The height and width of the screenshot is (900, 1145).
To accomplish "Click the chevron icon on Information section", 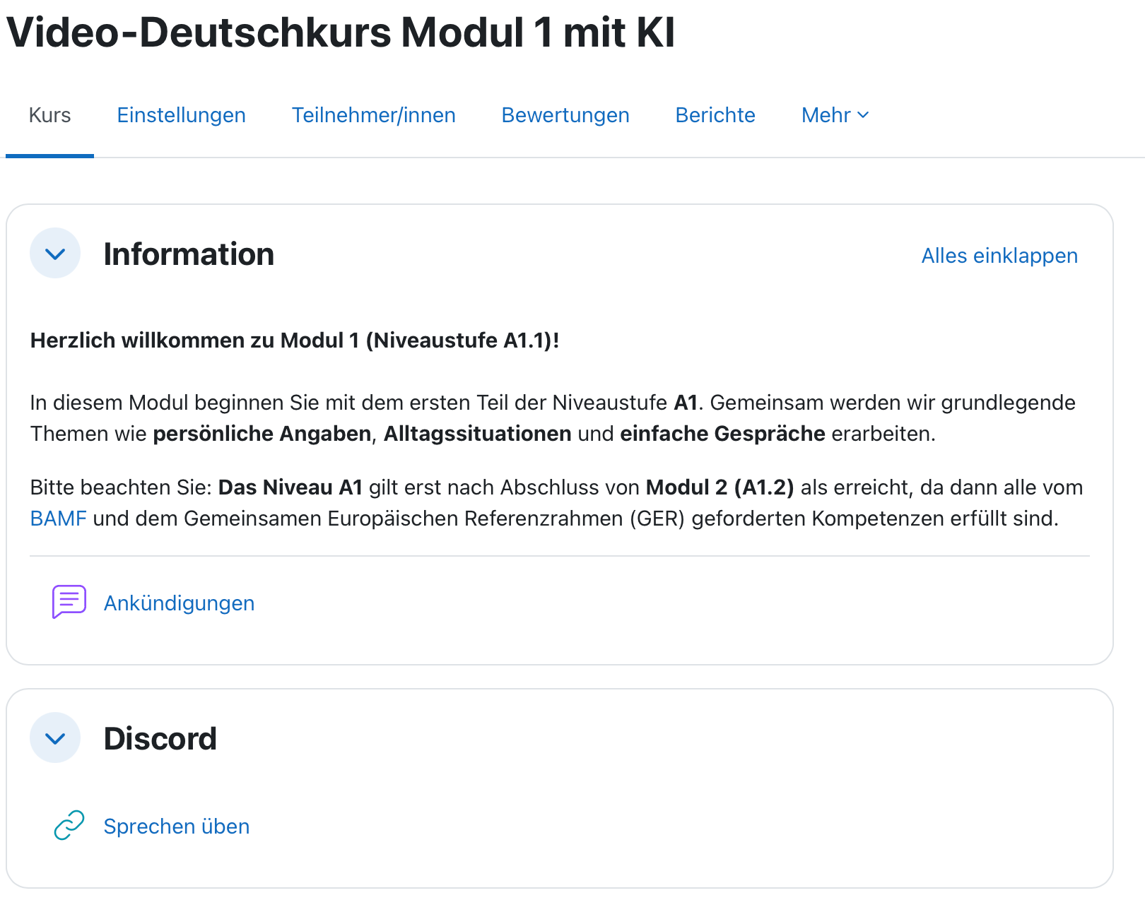I will tap(54, 253).
